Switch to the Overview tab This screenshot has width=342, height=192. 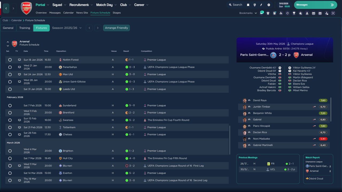point(41,13)
